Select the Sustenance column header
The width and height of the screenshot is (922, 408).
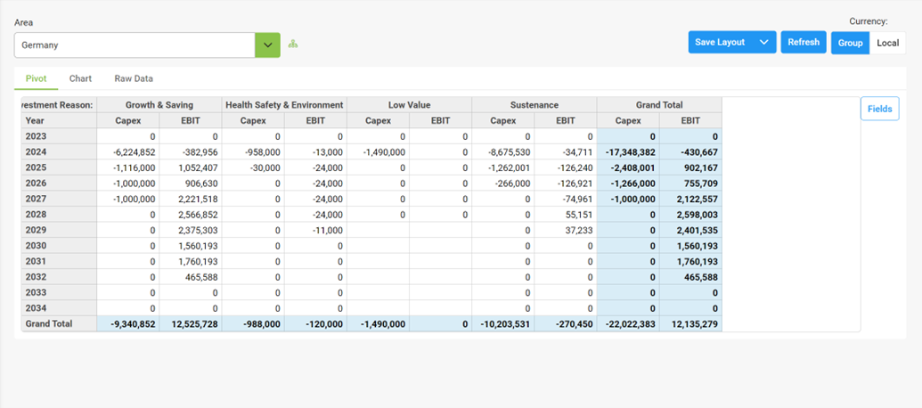click(534, 104)
